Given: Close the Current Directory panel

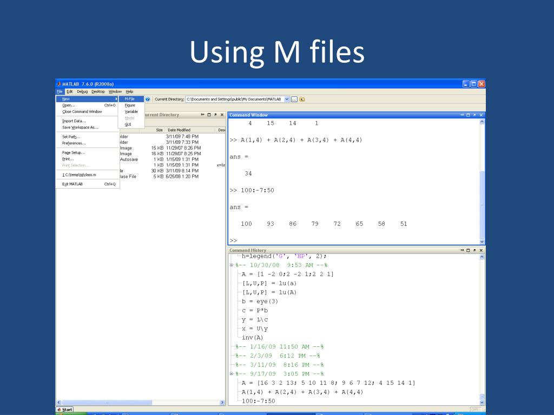Looking at the screenshot, I should click(x=222, y=115).
